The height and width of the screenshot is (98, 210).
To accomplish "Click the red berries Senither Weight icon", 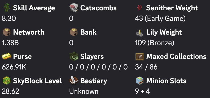I will point(139,8).
